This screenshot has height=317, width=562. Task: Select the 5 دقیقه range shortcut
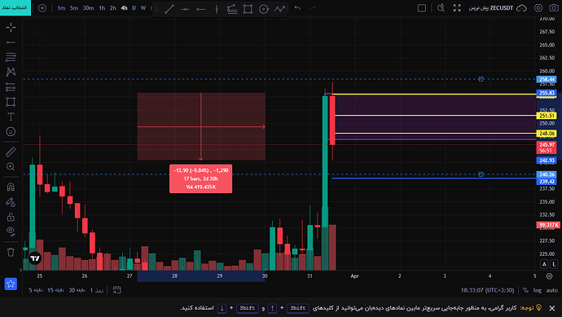(35, 290)
